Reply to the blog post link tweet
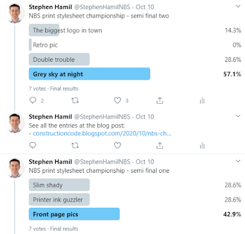 tap(32, 145)
